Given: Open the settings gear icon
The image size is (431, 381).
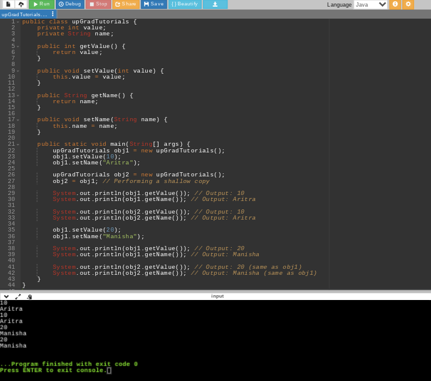Looking at the screenshot, I should [x=408, y=4].
